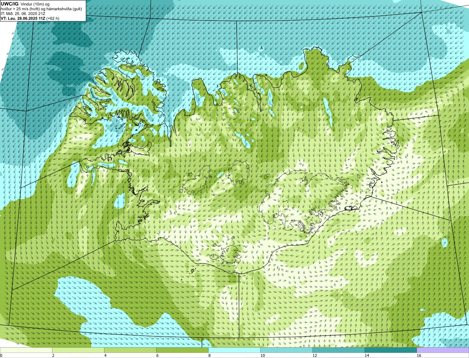Click the purple above-16 m/s legend swatch

coord(443,350)
